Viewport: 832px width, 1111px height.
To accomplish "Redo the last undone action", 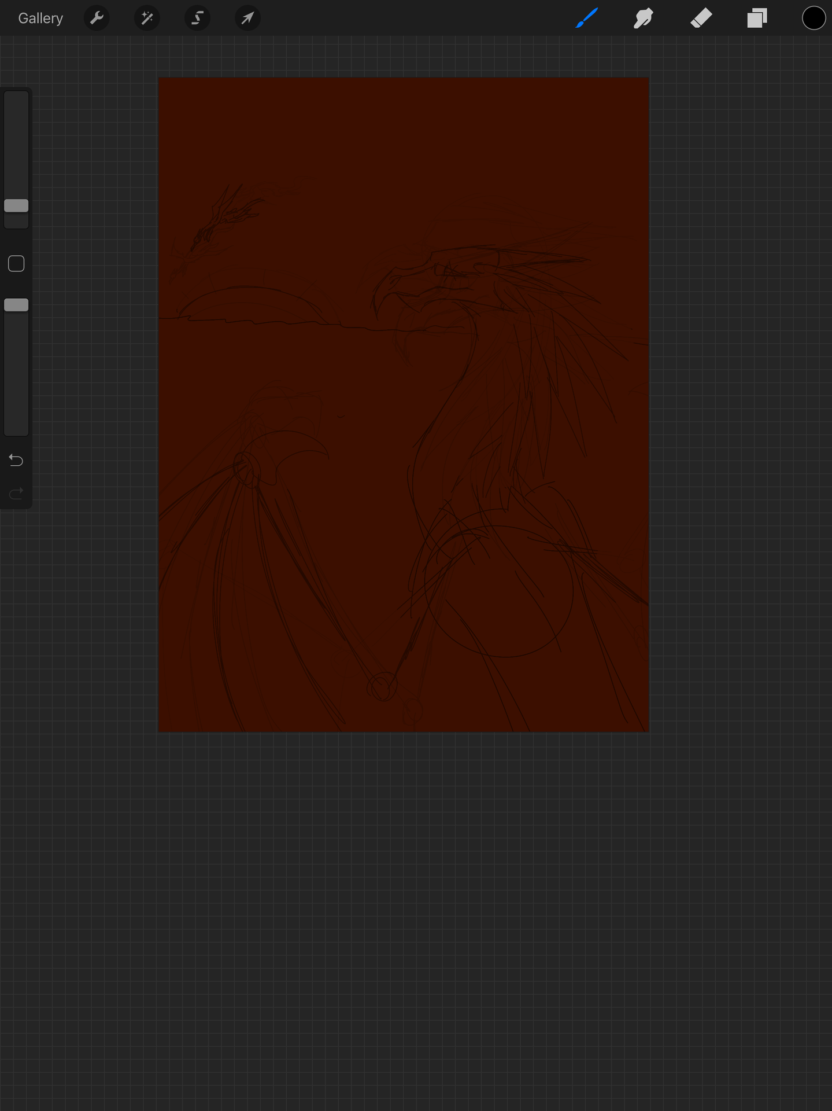I will (x=16, y=493).
